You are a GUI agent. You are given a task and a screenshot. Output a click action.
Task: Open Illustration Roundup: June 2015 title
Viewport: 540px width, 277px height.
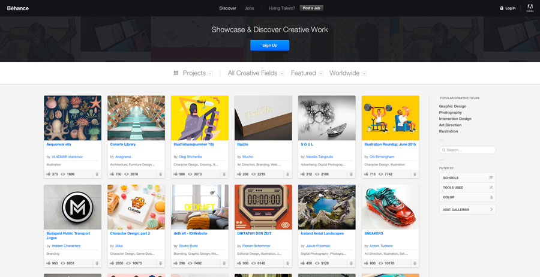(x=390, y=144)
